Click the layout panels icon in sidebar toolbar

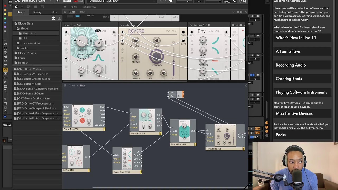[35, 7]
